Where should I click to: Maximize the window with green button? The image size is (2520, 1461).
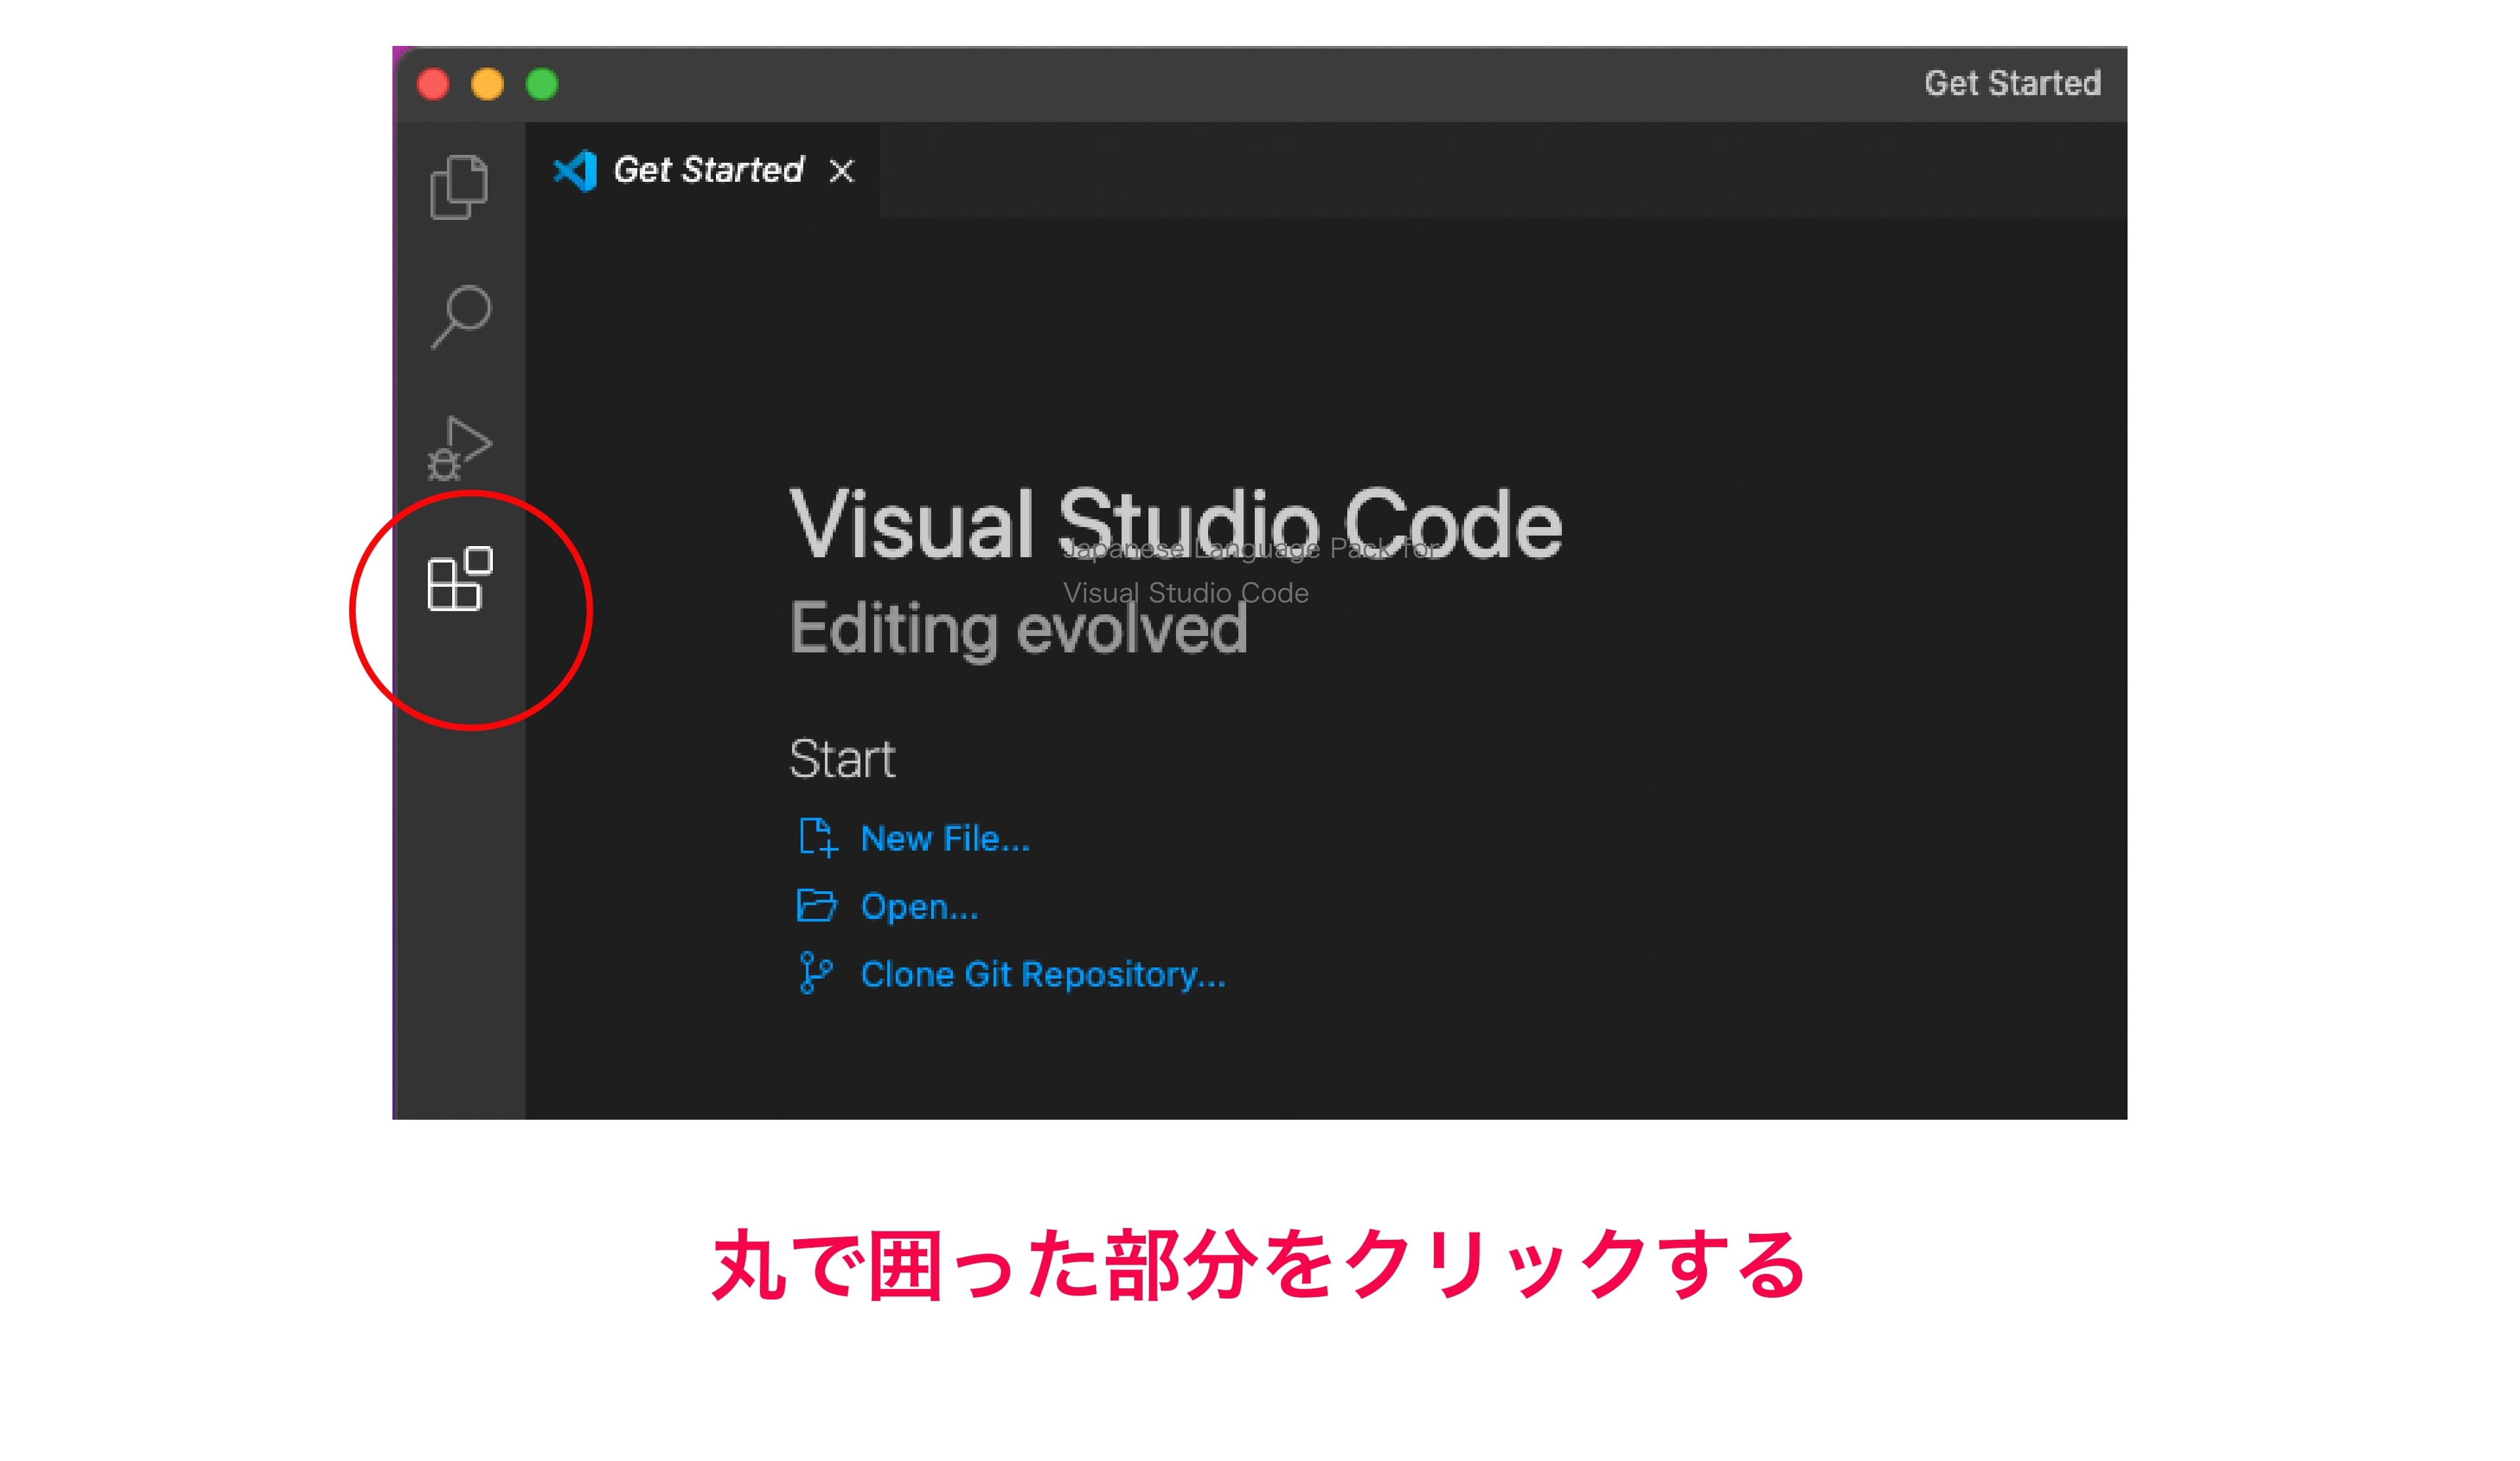click(542, 84)
